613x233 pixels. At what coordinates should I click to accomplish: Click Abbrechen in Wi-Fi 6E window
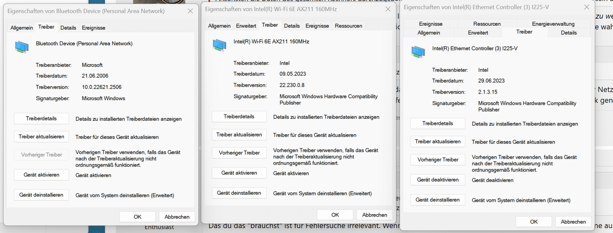pos(375,215)
